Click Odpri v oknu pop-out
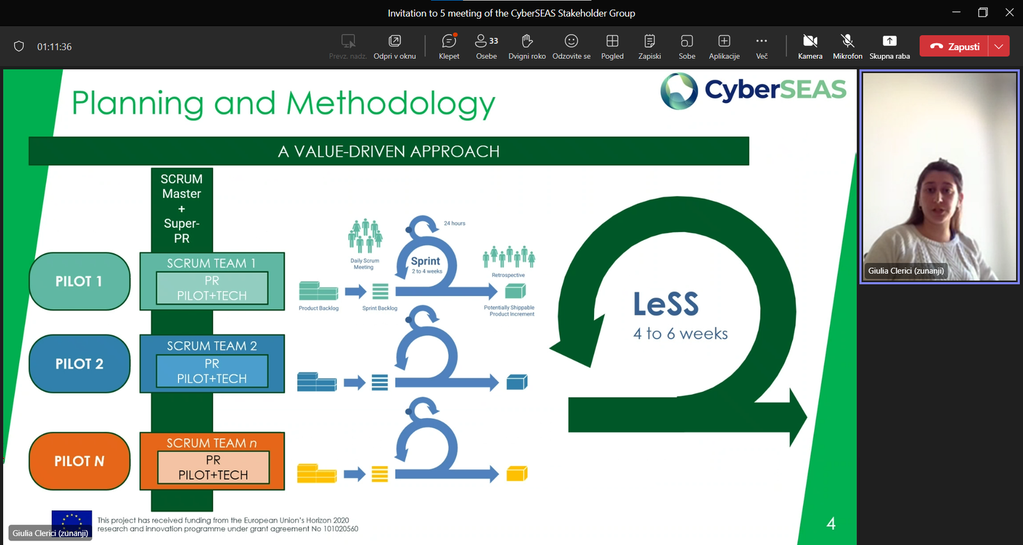Viewport: 1023px width, 545px height. coord(394,47)
